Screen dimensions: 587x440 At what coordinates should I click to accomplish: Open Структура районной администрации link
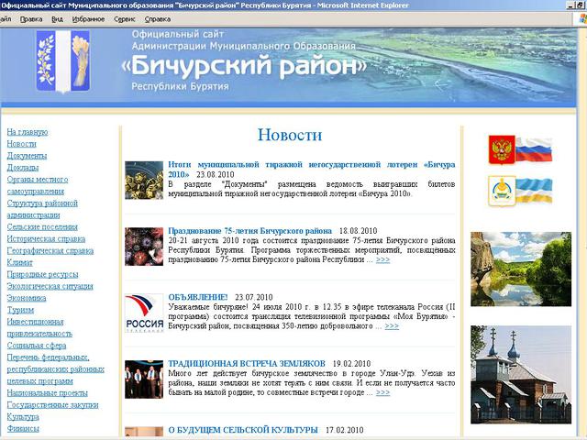click(42, 209)
